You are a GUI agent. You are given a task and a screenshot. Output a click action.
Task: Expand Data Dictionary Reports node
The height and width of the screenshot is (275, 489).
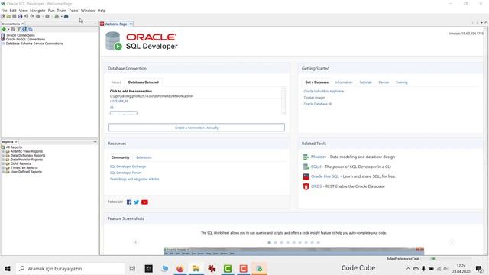(x=3, y=155)
